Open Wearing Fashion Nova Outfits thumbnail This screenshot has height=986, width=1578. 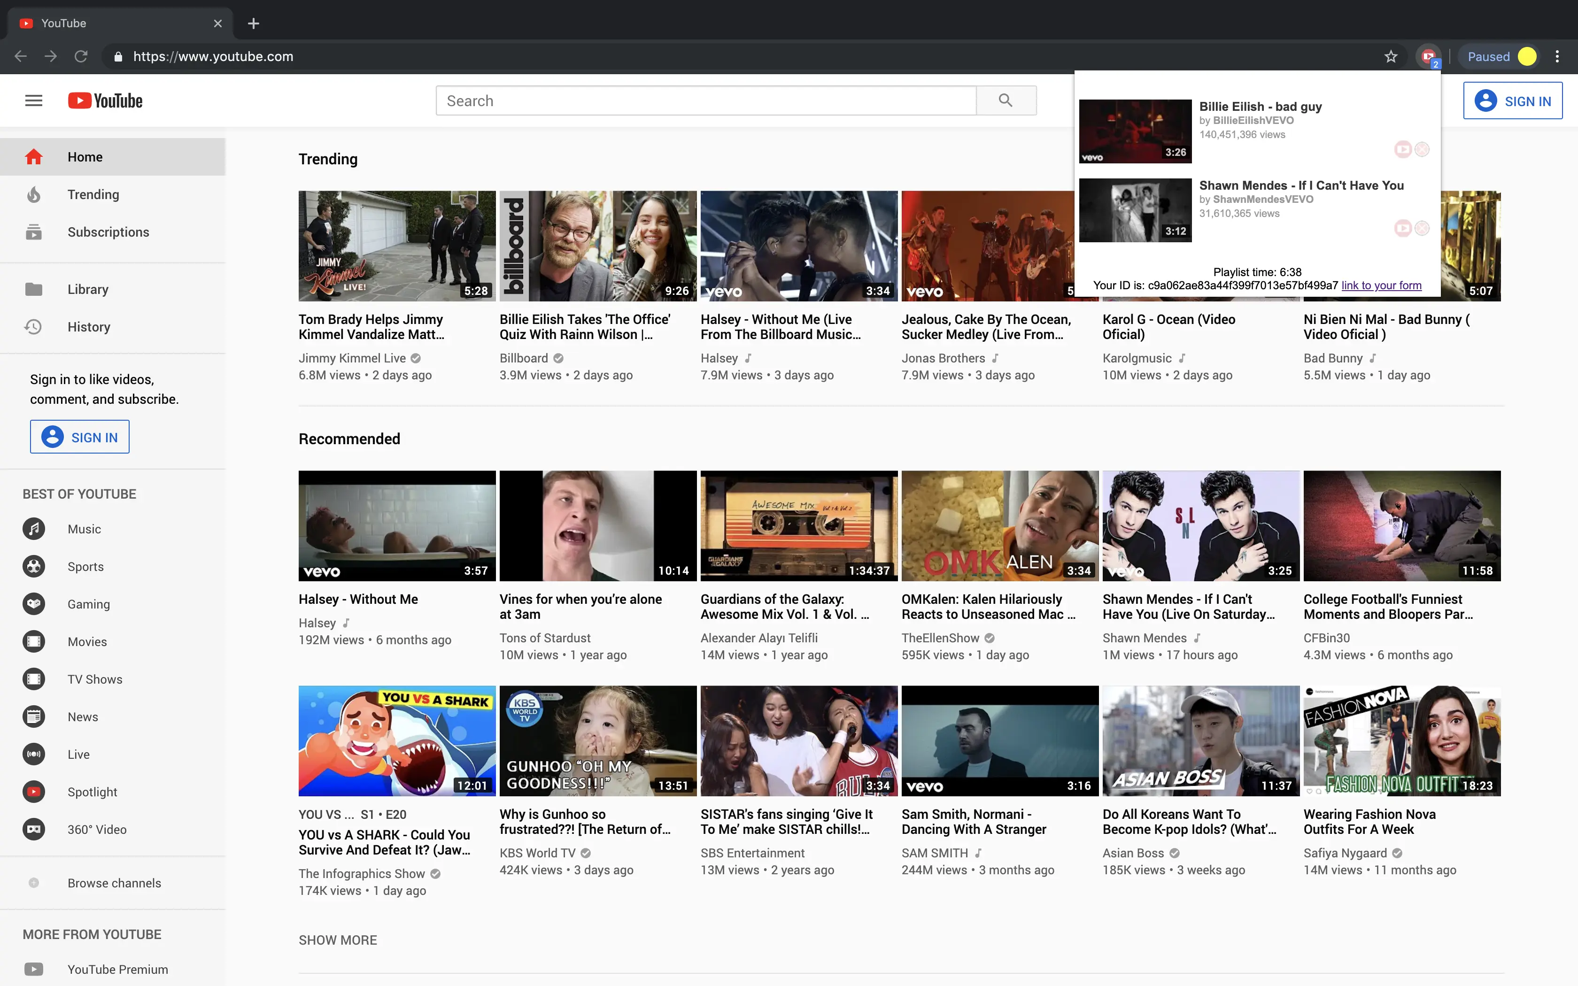(1402, 741)
